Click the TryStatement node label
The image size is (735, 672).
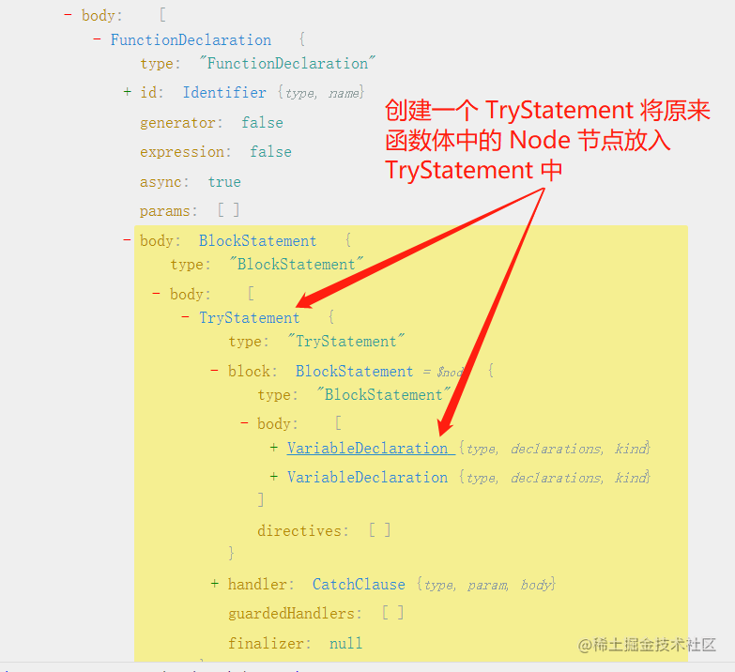click(x=250, y=318)
